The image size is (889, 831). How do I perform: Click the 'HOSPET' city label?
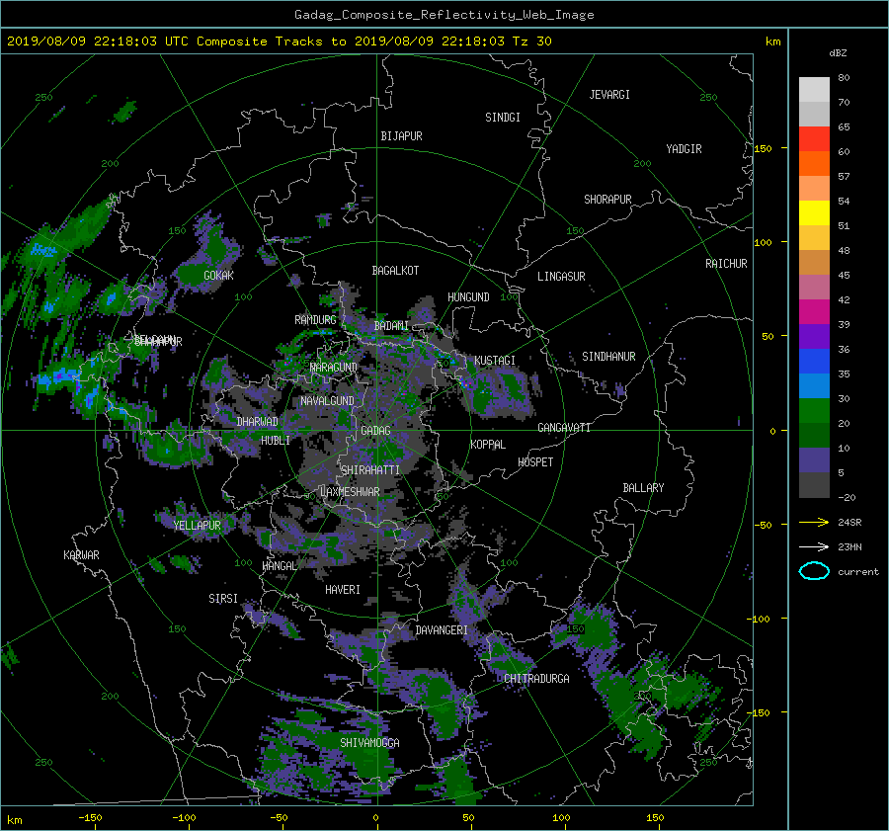535,462
